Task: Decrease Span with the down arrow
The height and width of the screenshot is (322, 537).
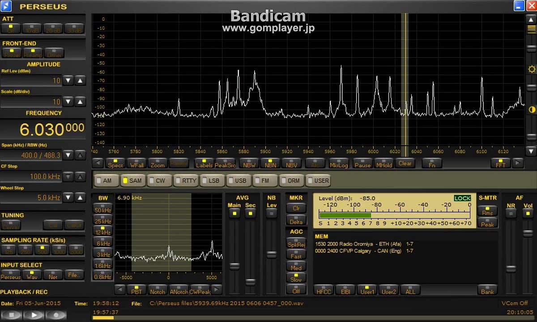Action: pos(68,155)
